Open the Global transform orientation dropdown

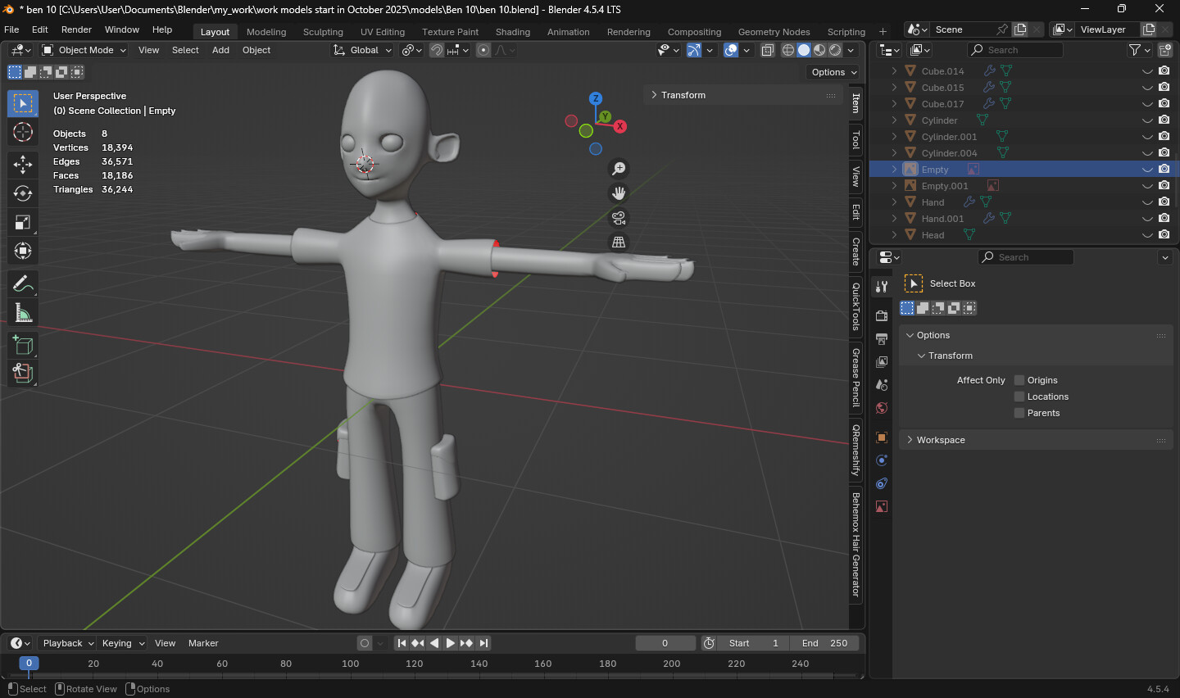[362, 50]
